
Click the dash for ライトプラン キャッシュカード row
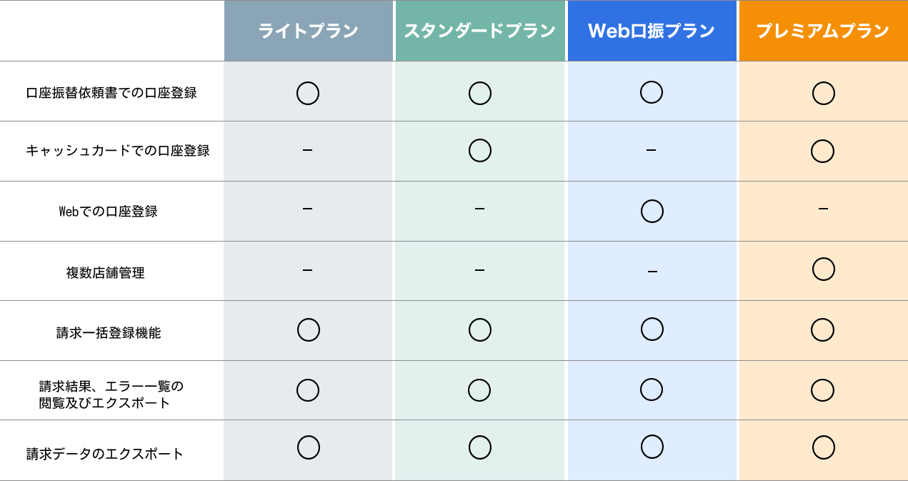(x=307, y=149)
